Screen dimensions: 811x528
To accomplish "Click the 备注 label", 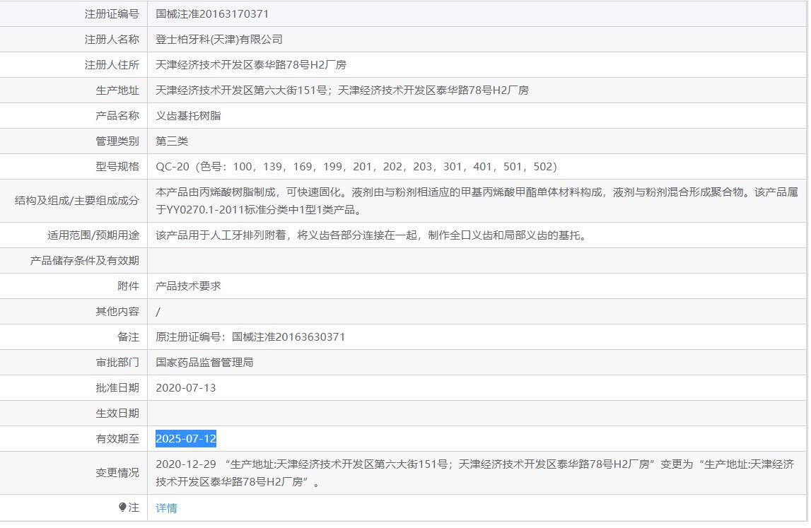I will 128,336.
